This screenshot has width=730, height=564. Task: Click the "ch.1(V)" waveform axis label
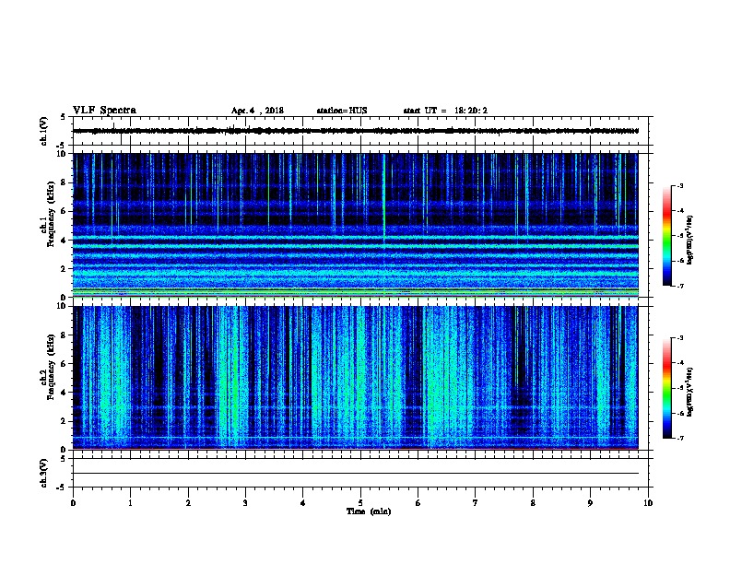click(x=44, y=131)
